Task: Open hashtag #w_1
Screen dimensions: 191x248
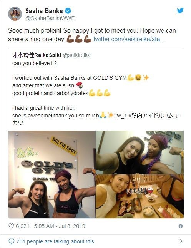Action: tap(120, 116)
